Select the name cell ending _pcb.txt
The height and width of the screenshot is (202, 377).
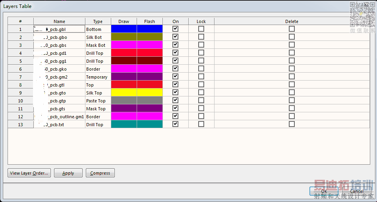point(59,125)
